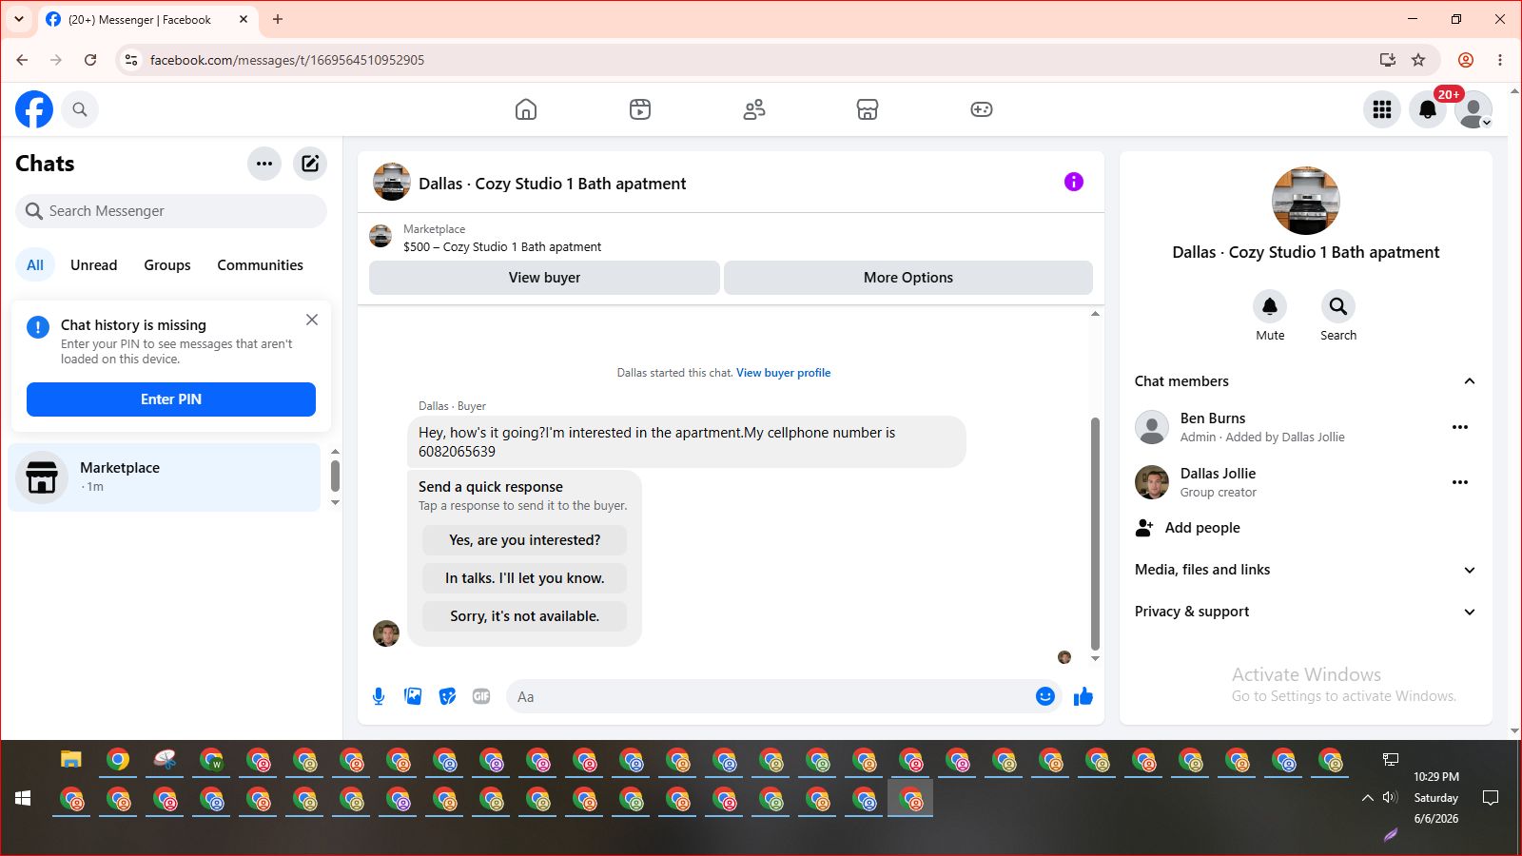Send quick response 'Yes, are you interested?'

click(525, 540)
